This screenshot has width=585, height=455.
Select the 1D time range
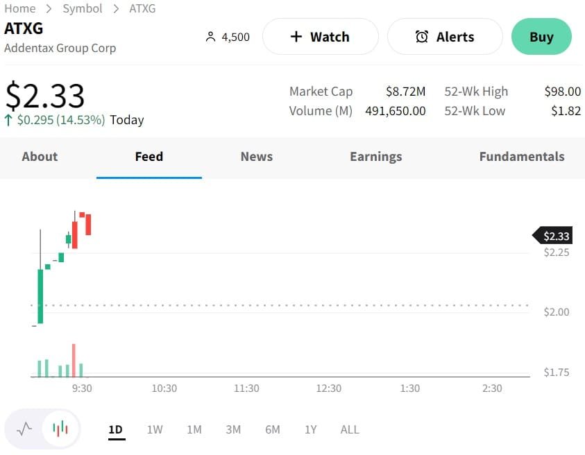click(115, 429)
